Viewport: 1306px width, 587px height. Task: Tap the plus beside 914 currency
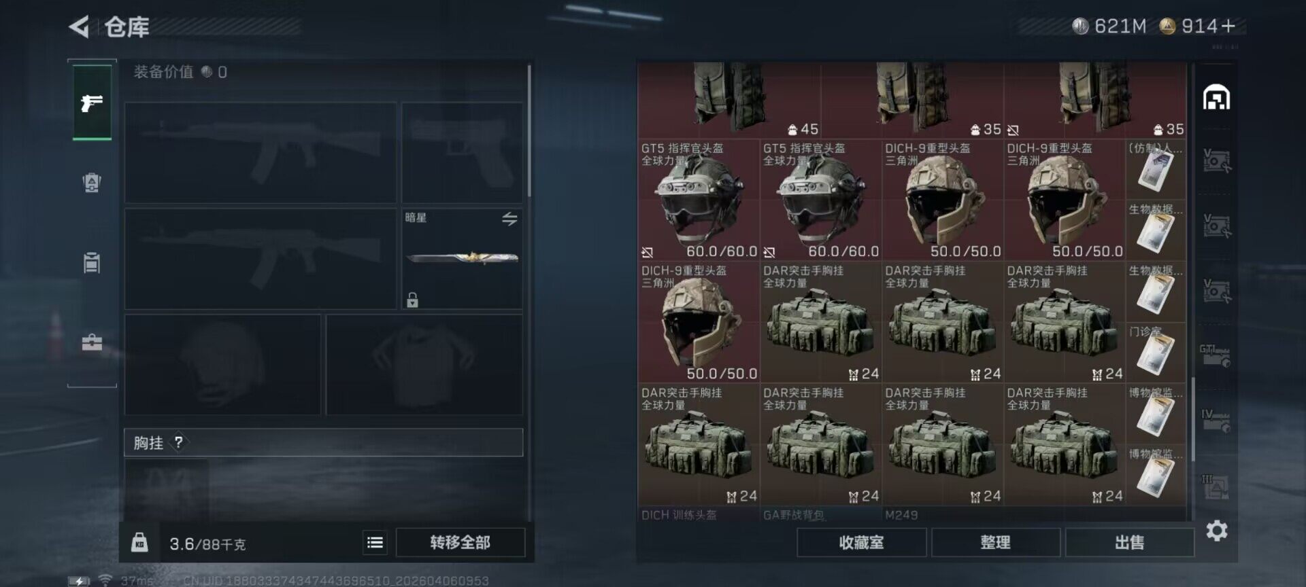1228,26
